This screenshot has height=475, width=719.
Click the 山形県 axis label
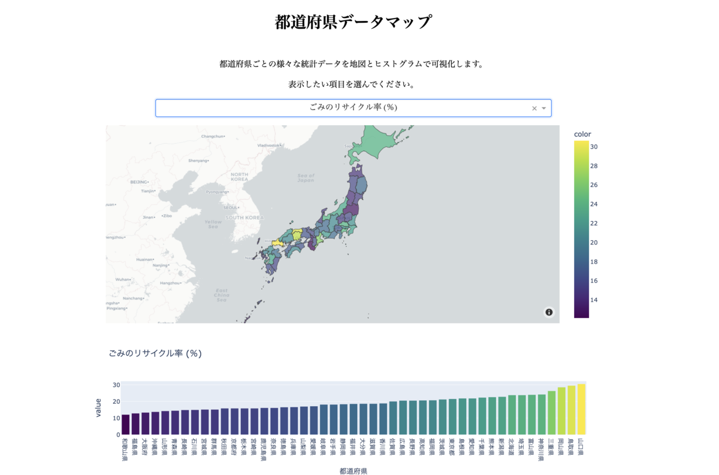(x=165, y=446)
